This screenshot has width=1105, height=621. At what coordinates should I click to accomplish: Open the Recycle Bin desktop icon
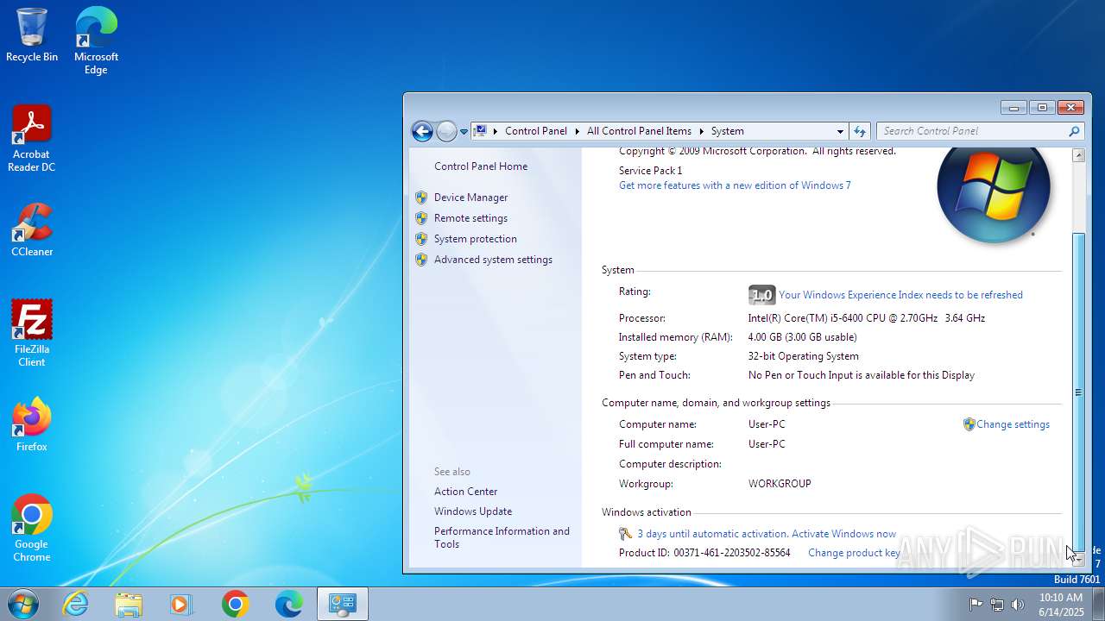pyautogui.click(x=32, y=36)
